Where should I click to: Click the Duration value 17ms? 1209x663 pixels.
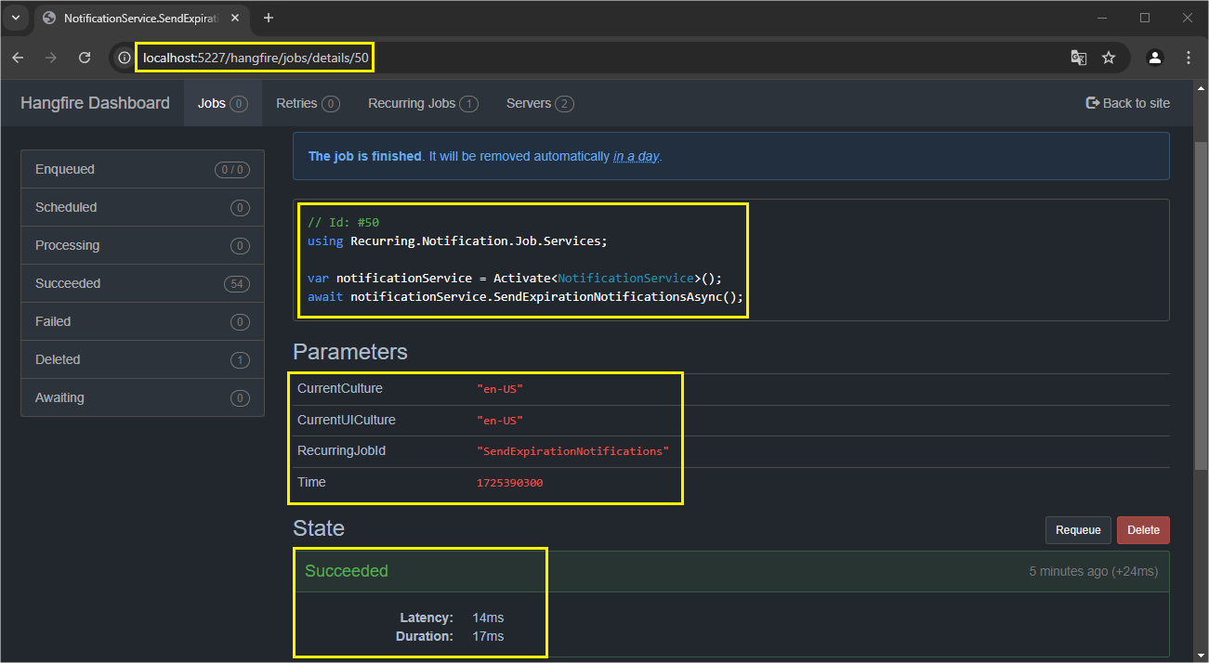488,636
